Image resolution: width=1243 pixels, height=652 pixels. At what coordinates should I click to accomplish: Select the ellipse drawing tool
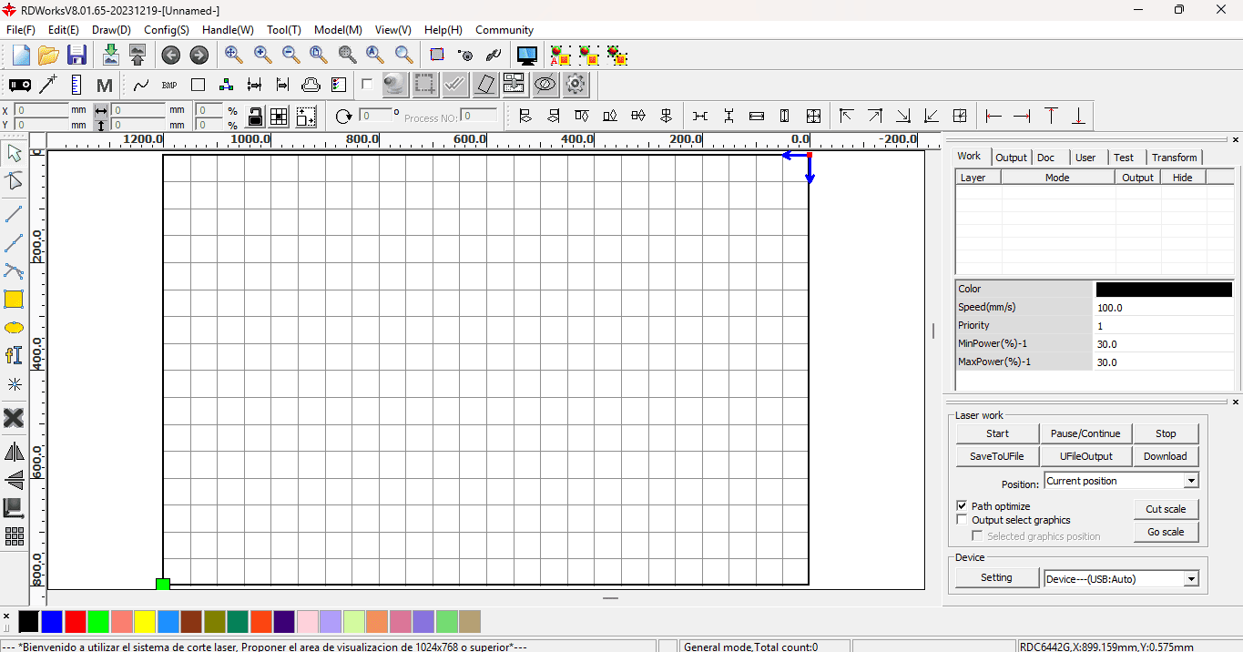tap(14, 328)
